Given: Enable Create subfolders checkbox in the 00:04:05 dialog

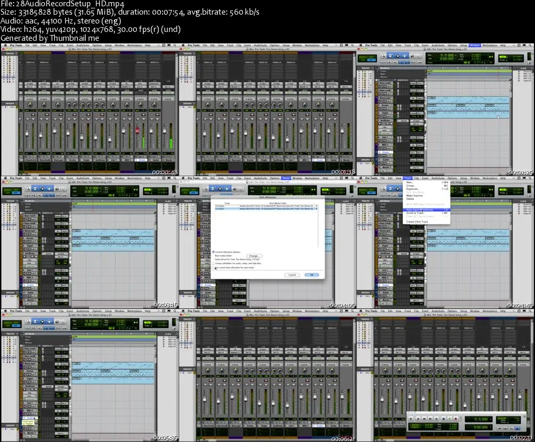Looking at the screenshot, I should click(x=214, y=263).
